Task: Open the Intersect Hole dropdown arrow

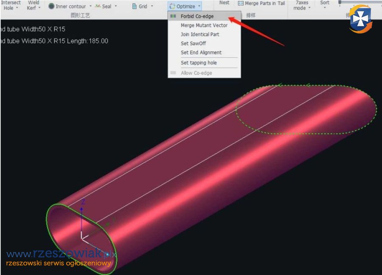Action: (17, 8)
